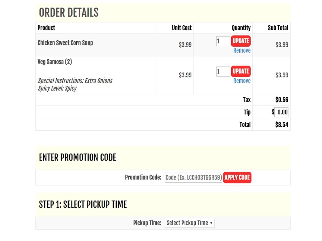Click the Special Instructions: Extra Onions text
The image size is (322, 241).
click(75, 81)
